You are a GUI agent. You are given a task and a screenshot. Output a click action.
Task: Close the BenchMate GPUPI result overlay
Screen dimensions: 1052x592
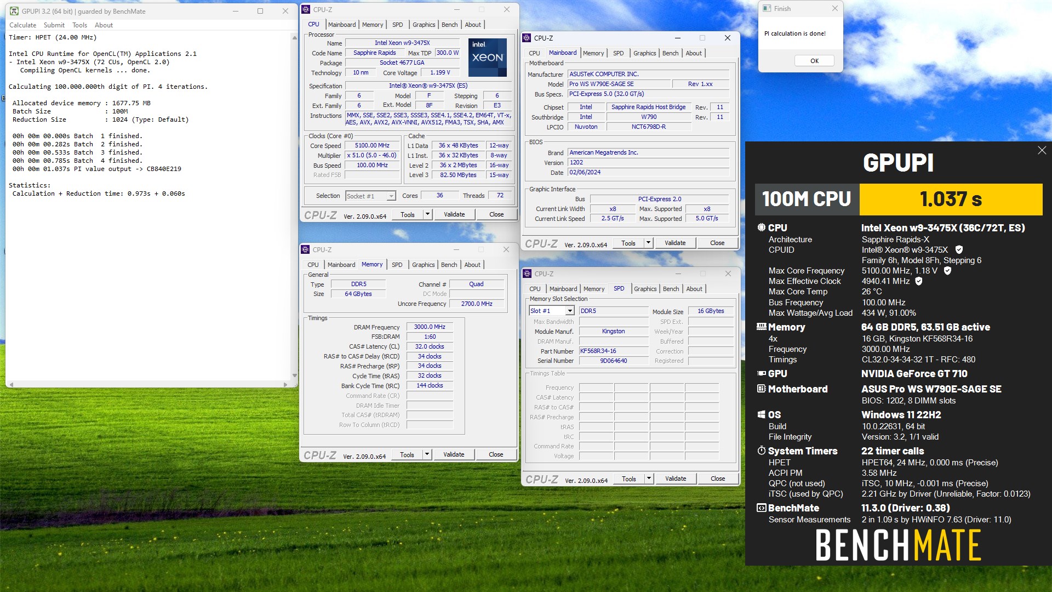tap(1042, 150)
